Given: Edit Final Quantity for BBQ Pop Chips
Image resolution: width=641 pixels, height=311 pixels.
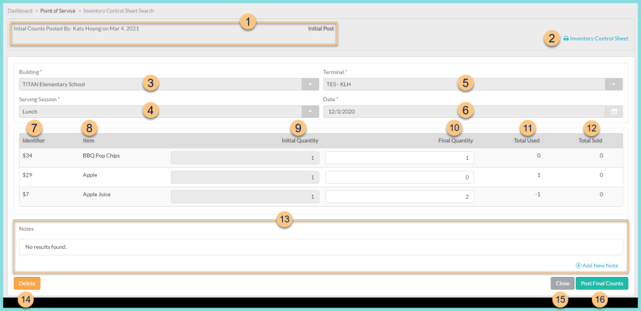Looking at the screenshot, I should [x=399, y=158].
